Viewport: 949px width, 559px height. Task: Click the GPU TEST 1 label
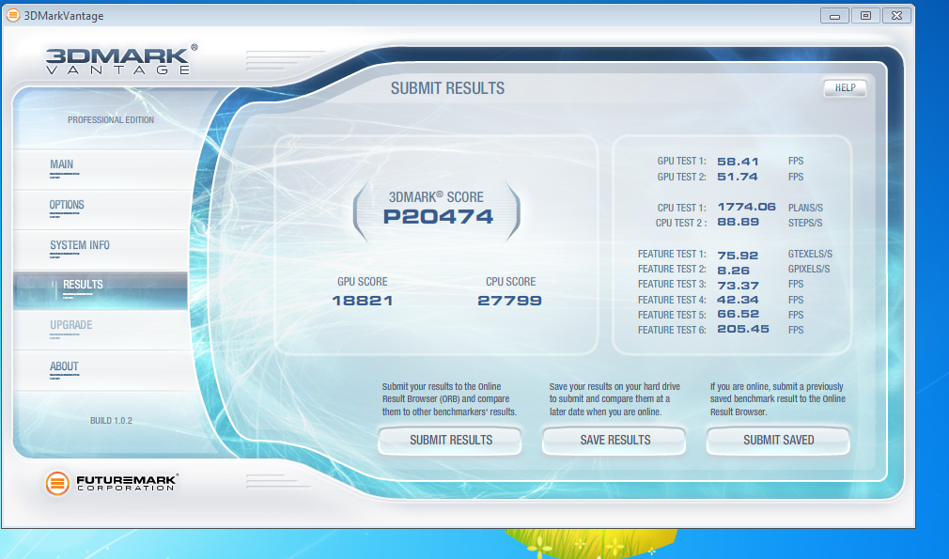pos(681,161)
